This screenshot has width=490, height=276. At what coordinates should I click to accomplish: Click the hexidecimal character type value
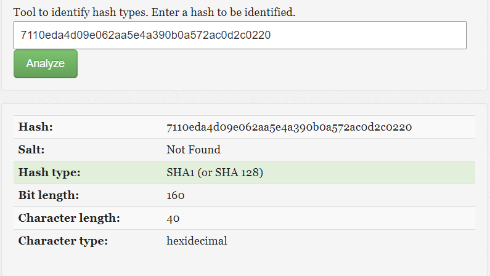pyautogui.click(x=197, y=241)
